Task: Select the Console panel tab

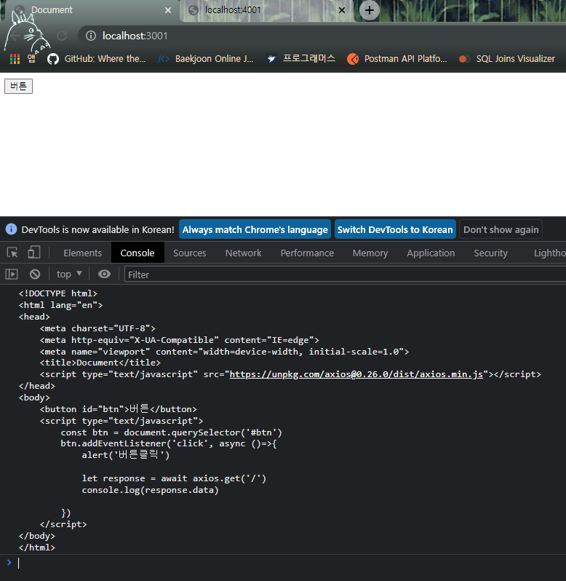Action: pos(137,253)
